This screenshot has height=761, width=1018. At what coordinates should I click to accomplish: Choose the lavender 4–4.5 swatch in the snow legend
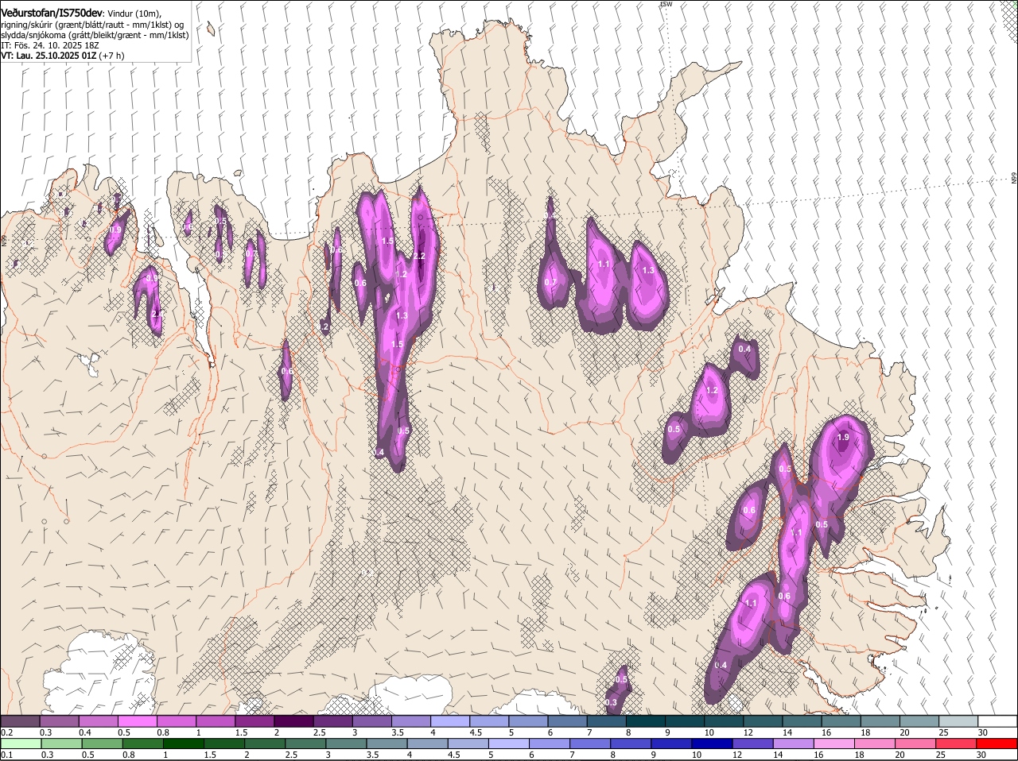coord(451,721)
